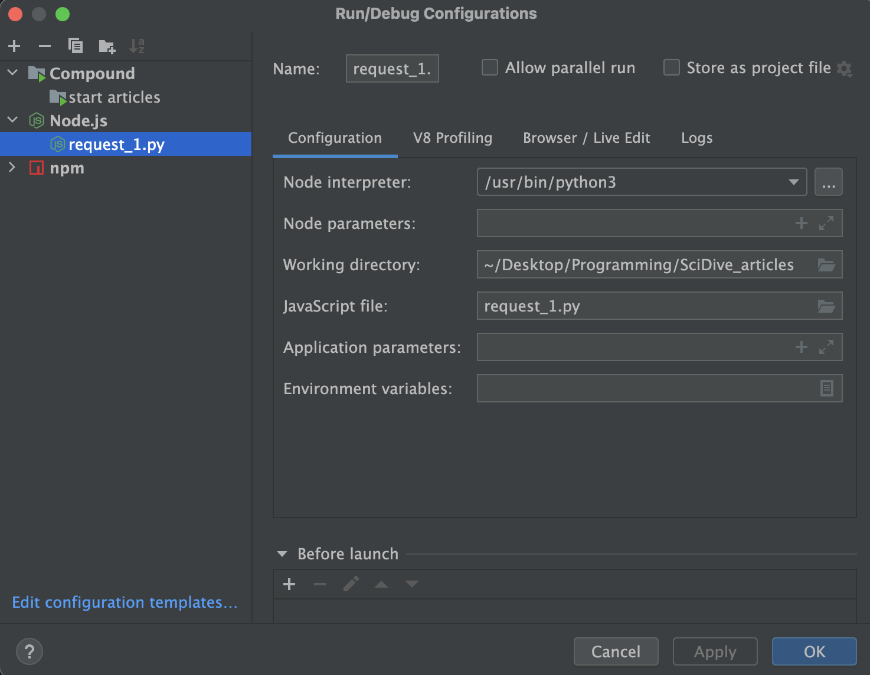Screen dimensions: 870x675
Task: Click the Copy Configuration icon
Action: [x=76, y=46]
